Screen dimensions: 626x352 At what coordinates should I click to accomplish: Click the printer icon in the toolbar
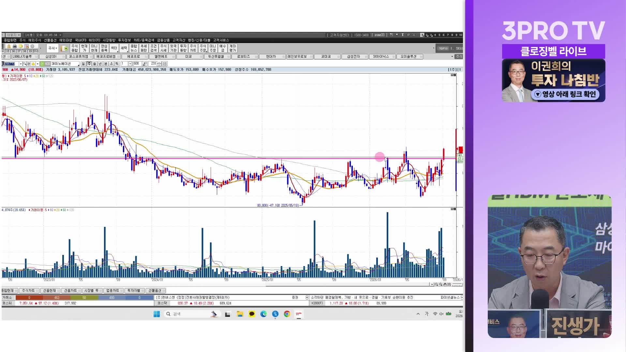(x=15, y=46)
